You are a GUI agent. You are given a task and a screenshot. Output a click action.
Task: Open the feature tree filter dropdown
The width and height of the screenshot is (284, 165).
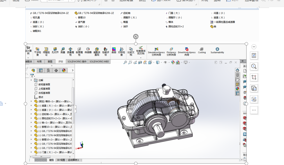click(x=33, y=76)
